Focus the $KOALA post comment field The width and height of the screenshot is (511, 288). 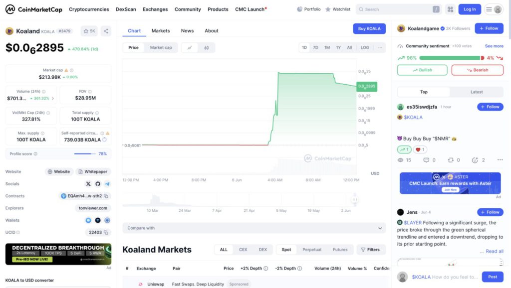point(445,277)
